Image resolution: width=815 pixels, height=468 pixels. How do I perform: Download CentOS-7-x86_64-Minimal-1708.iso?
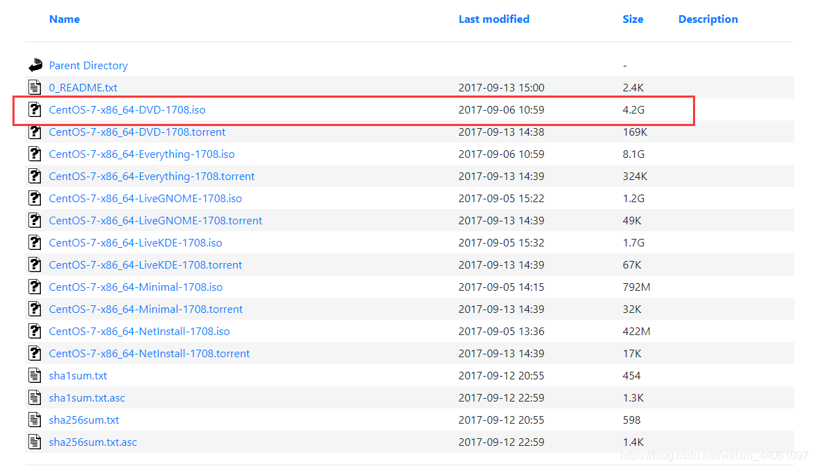click(136, 287)
